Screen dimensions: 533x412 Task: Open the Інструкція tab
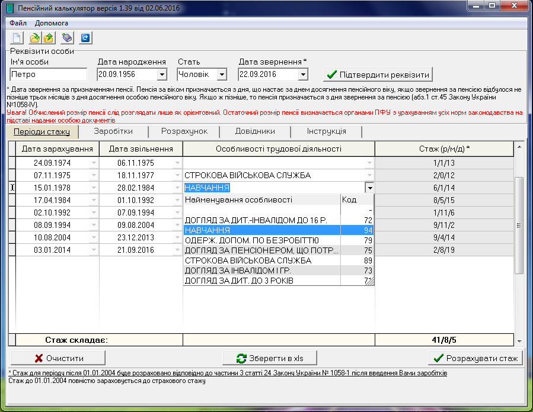326,131
